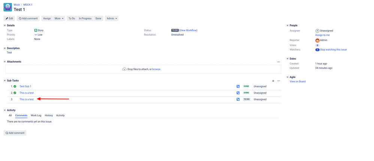Click the TO DO status badge in Details
Image resolution: width=374 pixels, height=161 pixels.
175,30
